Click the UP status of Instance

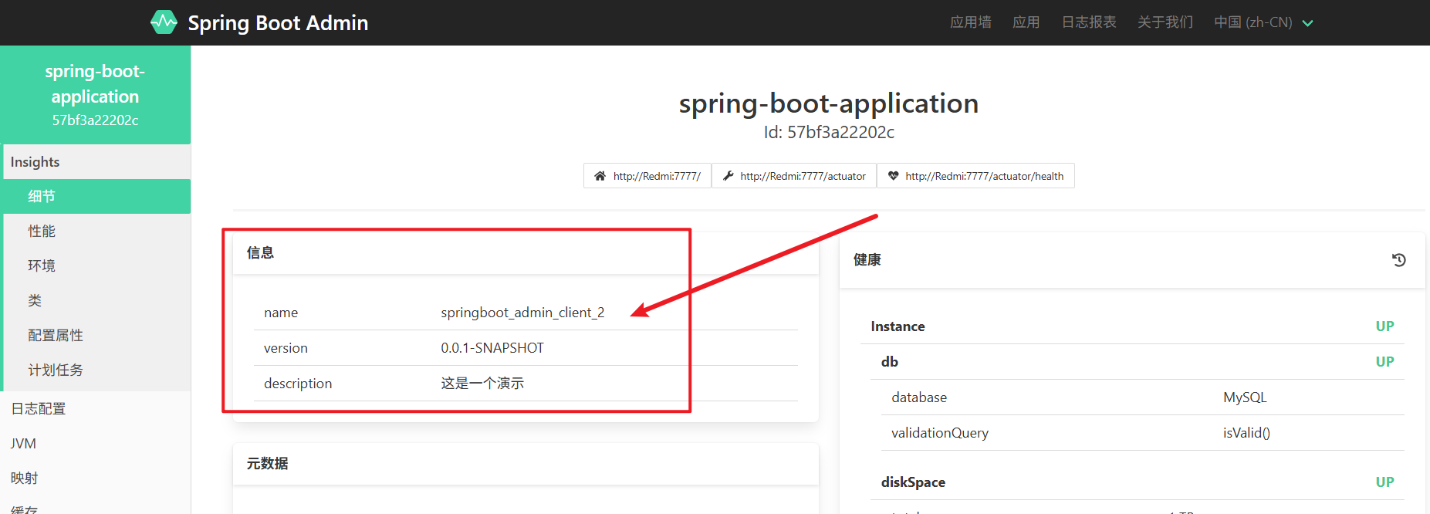click(x=1384, y=326)
